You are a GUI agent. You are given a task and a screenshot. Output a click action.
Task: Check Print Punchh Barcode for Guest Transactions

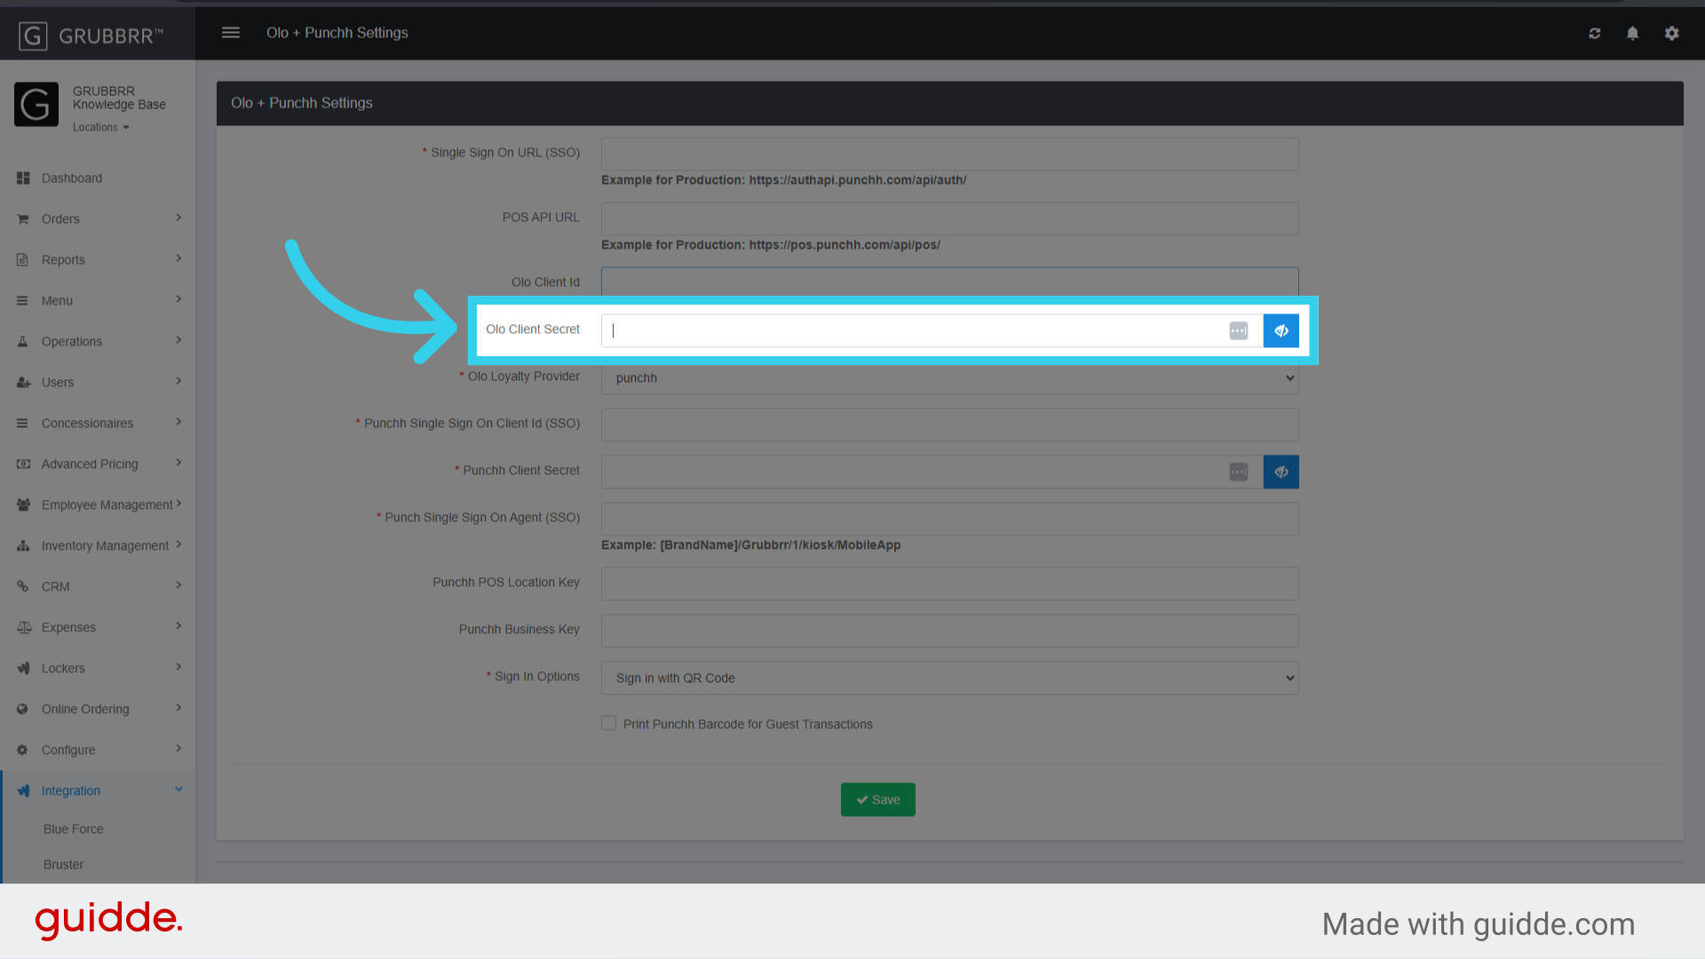tap(609, 724)
